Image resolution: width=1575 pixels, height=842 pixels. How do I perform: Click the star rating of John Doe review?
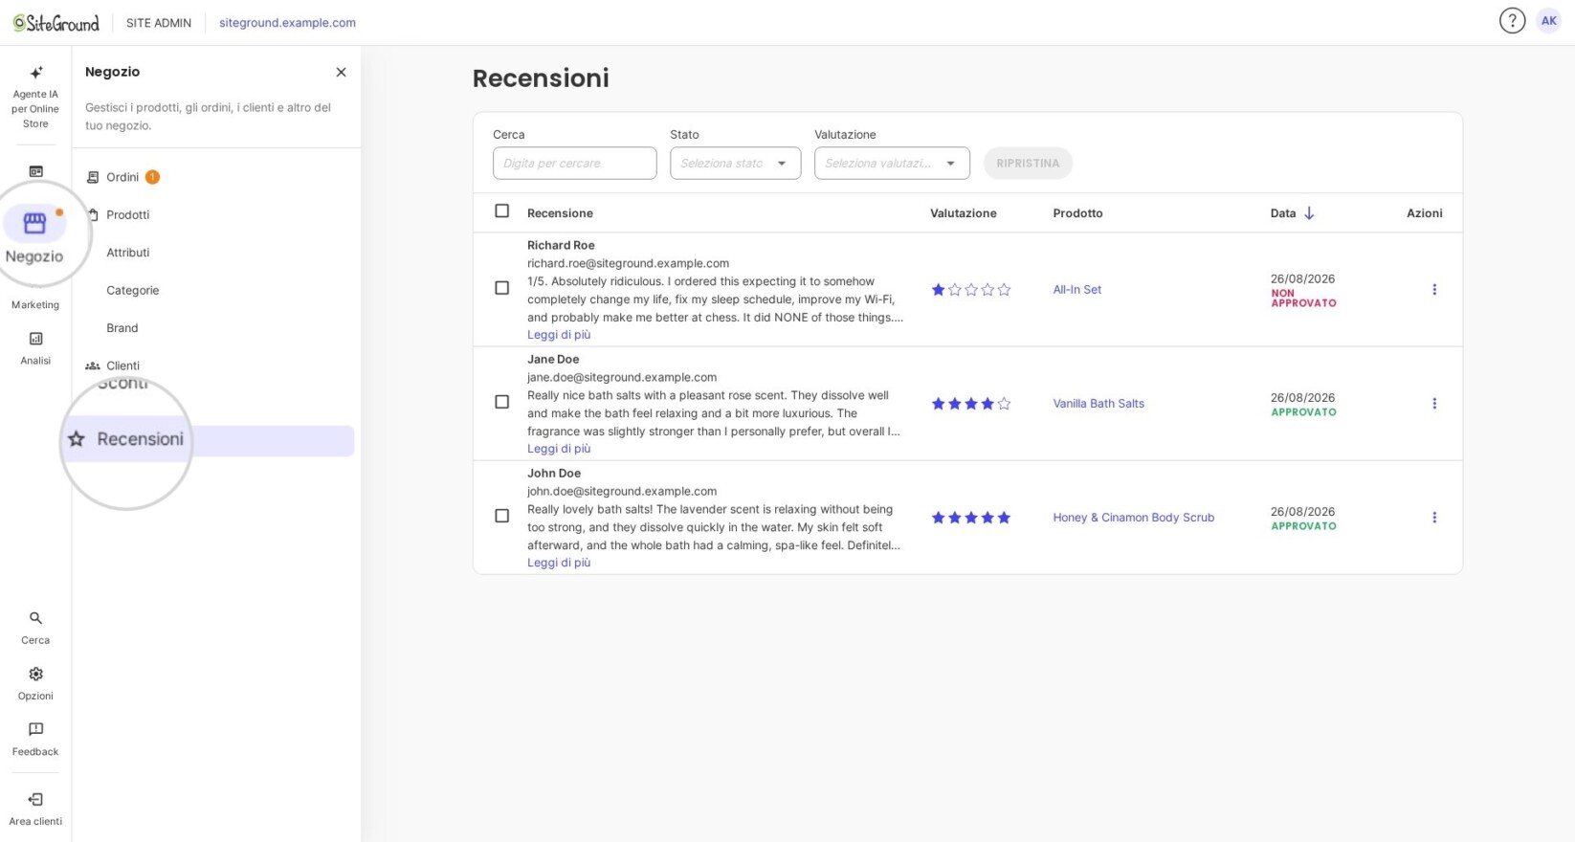[970, 517]
